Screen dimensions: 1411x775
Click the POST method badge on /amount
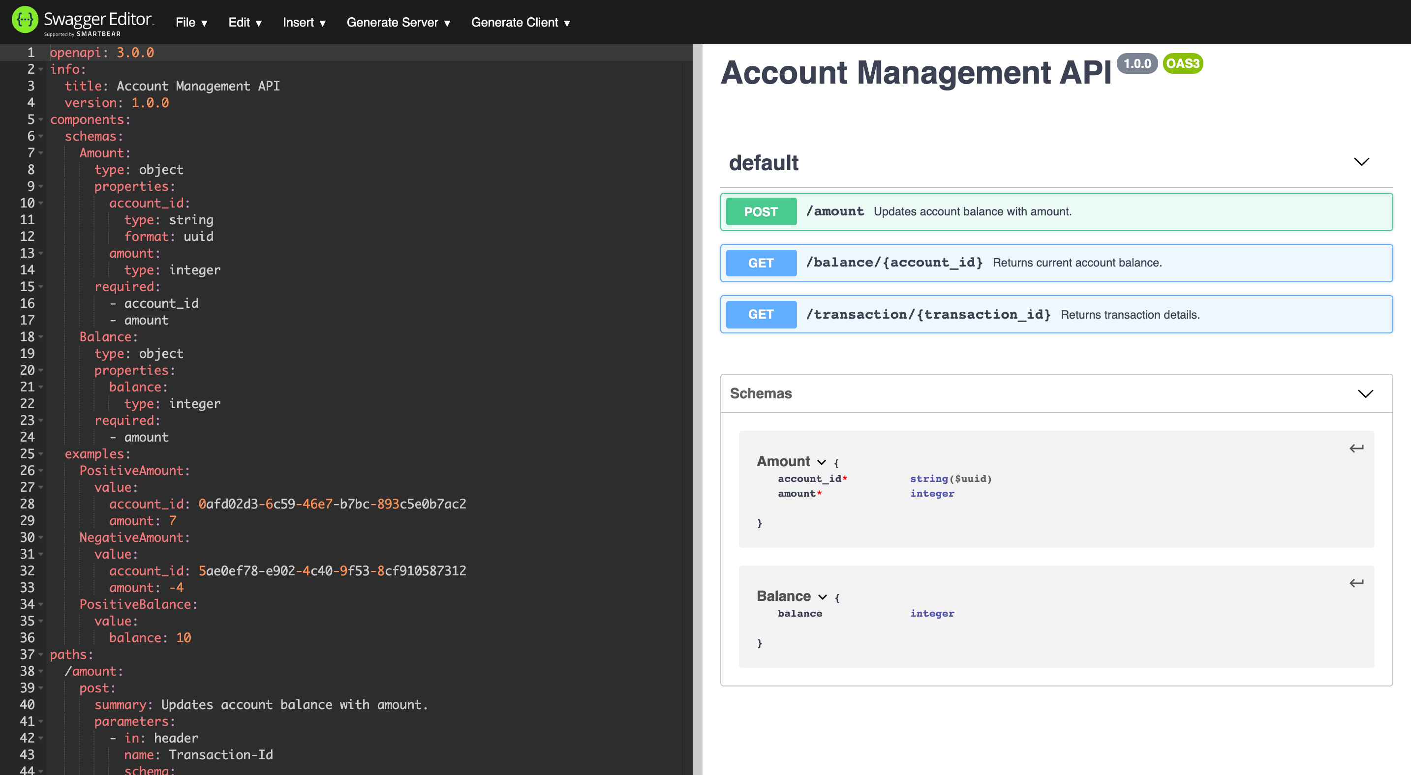[760, 212]
